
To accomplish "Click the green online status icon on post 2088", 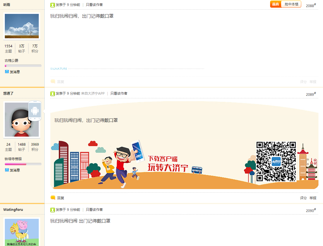I will pos(52,5).
